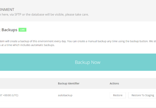Viewport: 156px width, 108px height.
Task: Sort by Backup Identifier column header
Action: [x=69, y=83]
